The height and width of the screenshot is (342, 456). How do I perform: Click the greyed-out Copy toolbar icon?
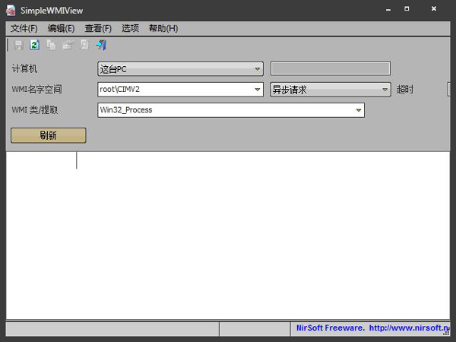coord(51,45)
